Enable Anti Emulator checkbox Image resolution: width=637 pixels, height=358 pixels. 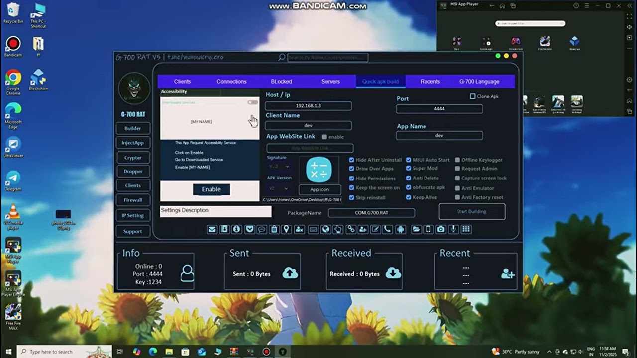(x=457, y=188)
